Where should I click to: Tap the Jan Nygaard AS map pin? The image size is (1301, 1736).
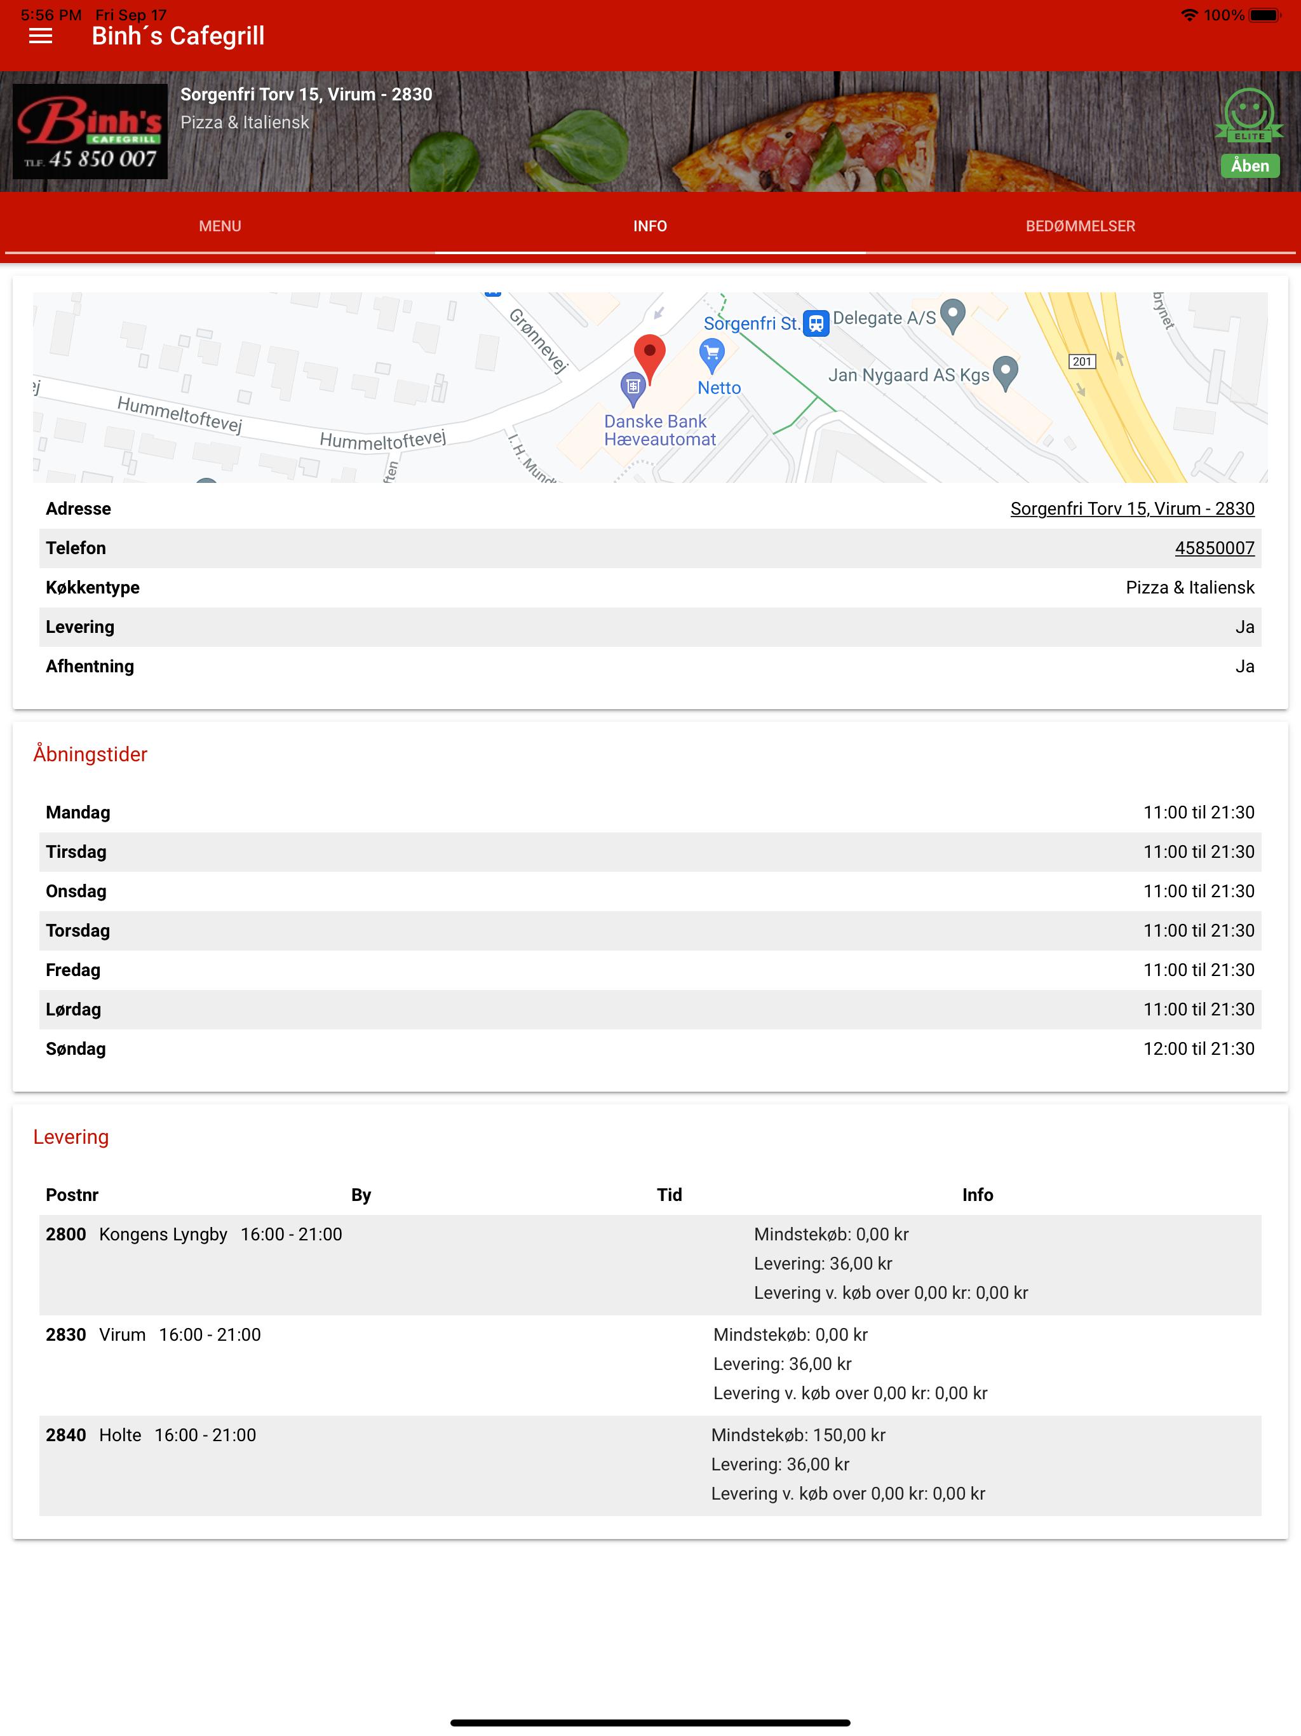pos(1005,374)
